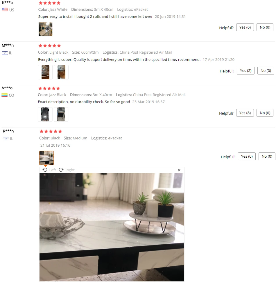Vote No (0) on A***o's review
The image size is (276, 282).
[x=265, y=113]
